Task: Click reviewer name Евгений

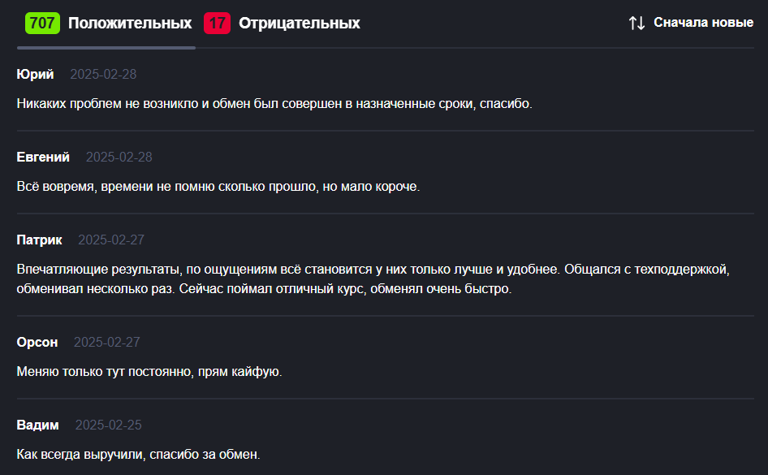Action: point(43,158)
